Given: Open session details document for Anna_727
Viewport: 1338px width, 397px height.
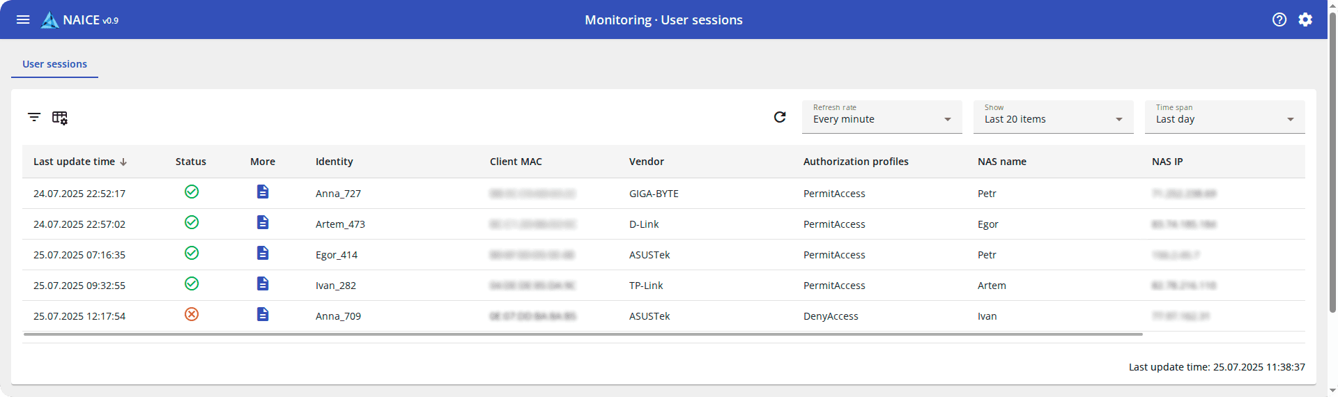Looking at the screenshot, I should (263, 192).
